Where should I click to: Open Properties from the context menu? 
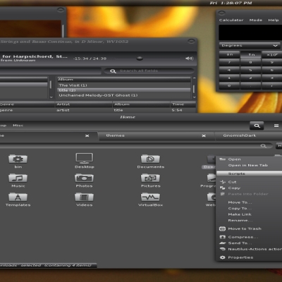(x=249, y=257)
